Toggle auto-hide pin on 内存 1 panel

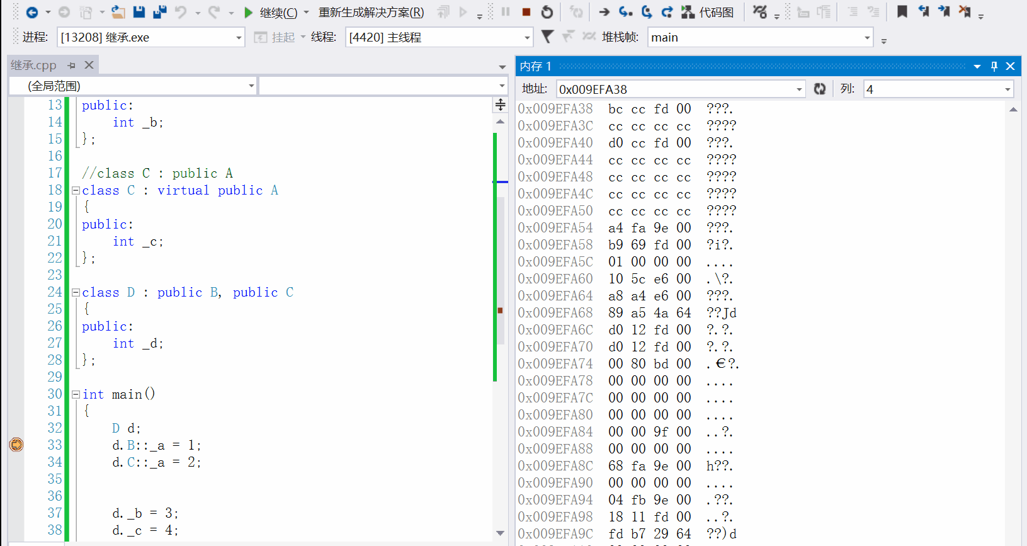pos(994,66)
